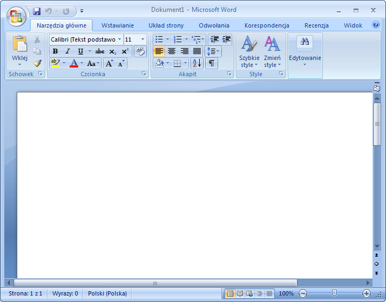Open the font name dropdown

[x=119, y=39]
